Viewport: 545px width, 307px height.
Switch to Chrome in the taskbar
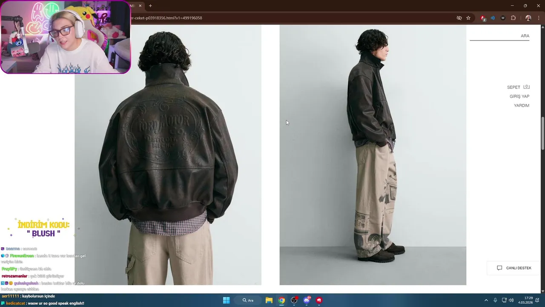coord(281,300)
